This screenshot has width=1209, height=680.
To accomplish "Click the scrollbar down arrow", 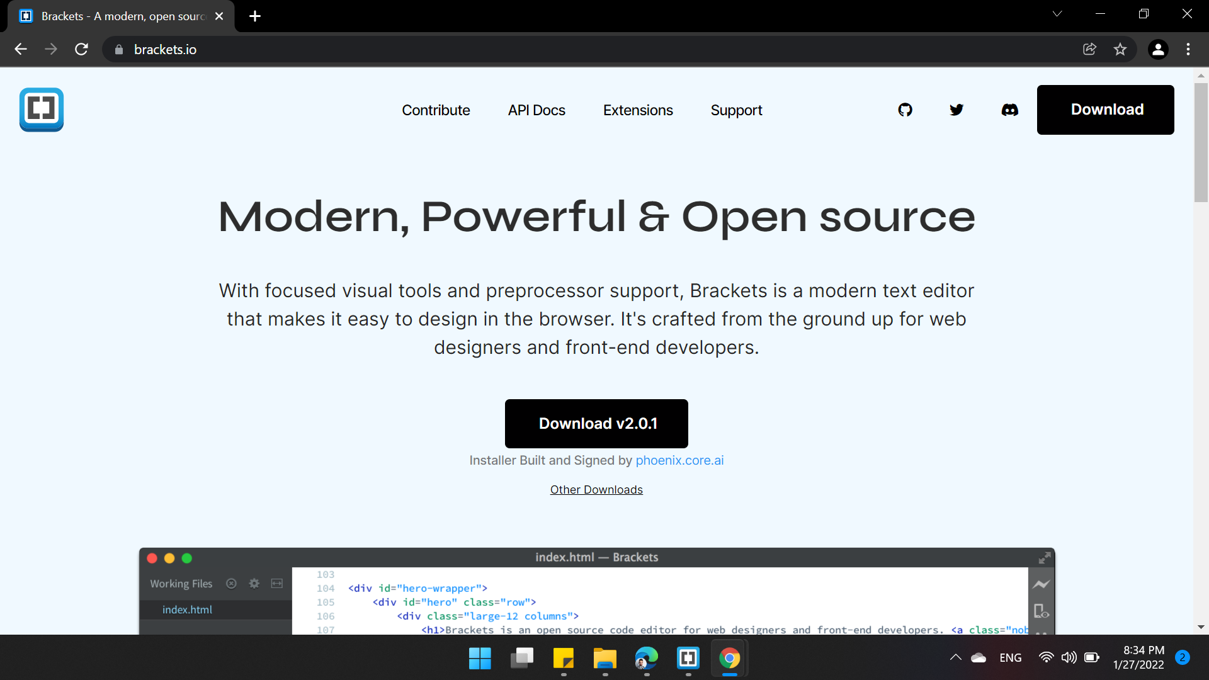I will pos(1201,627).
